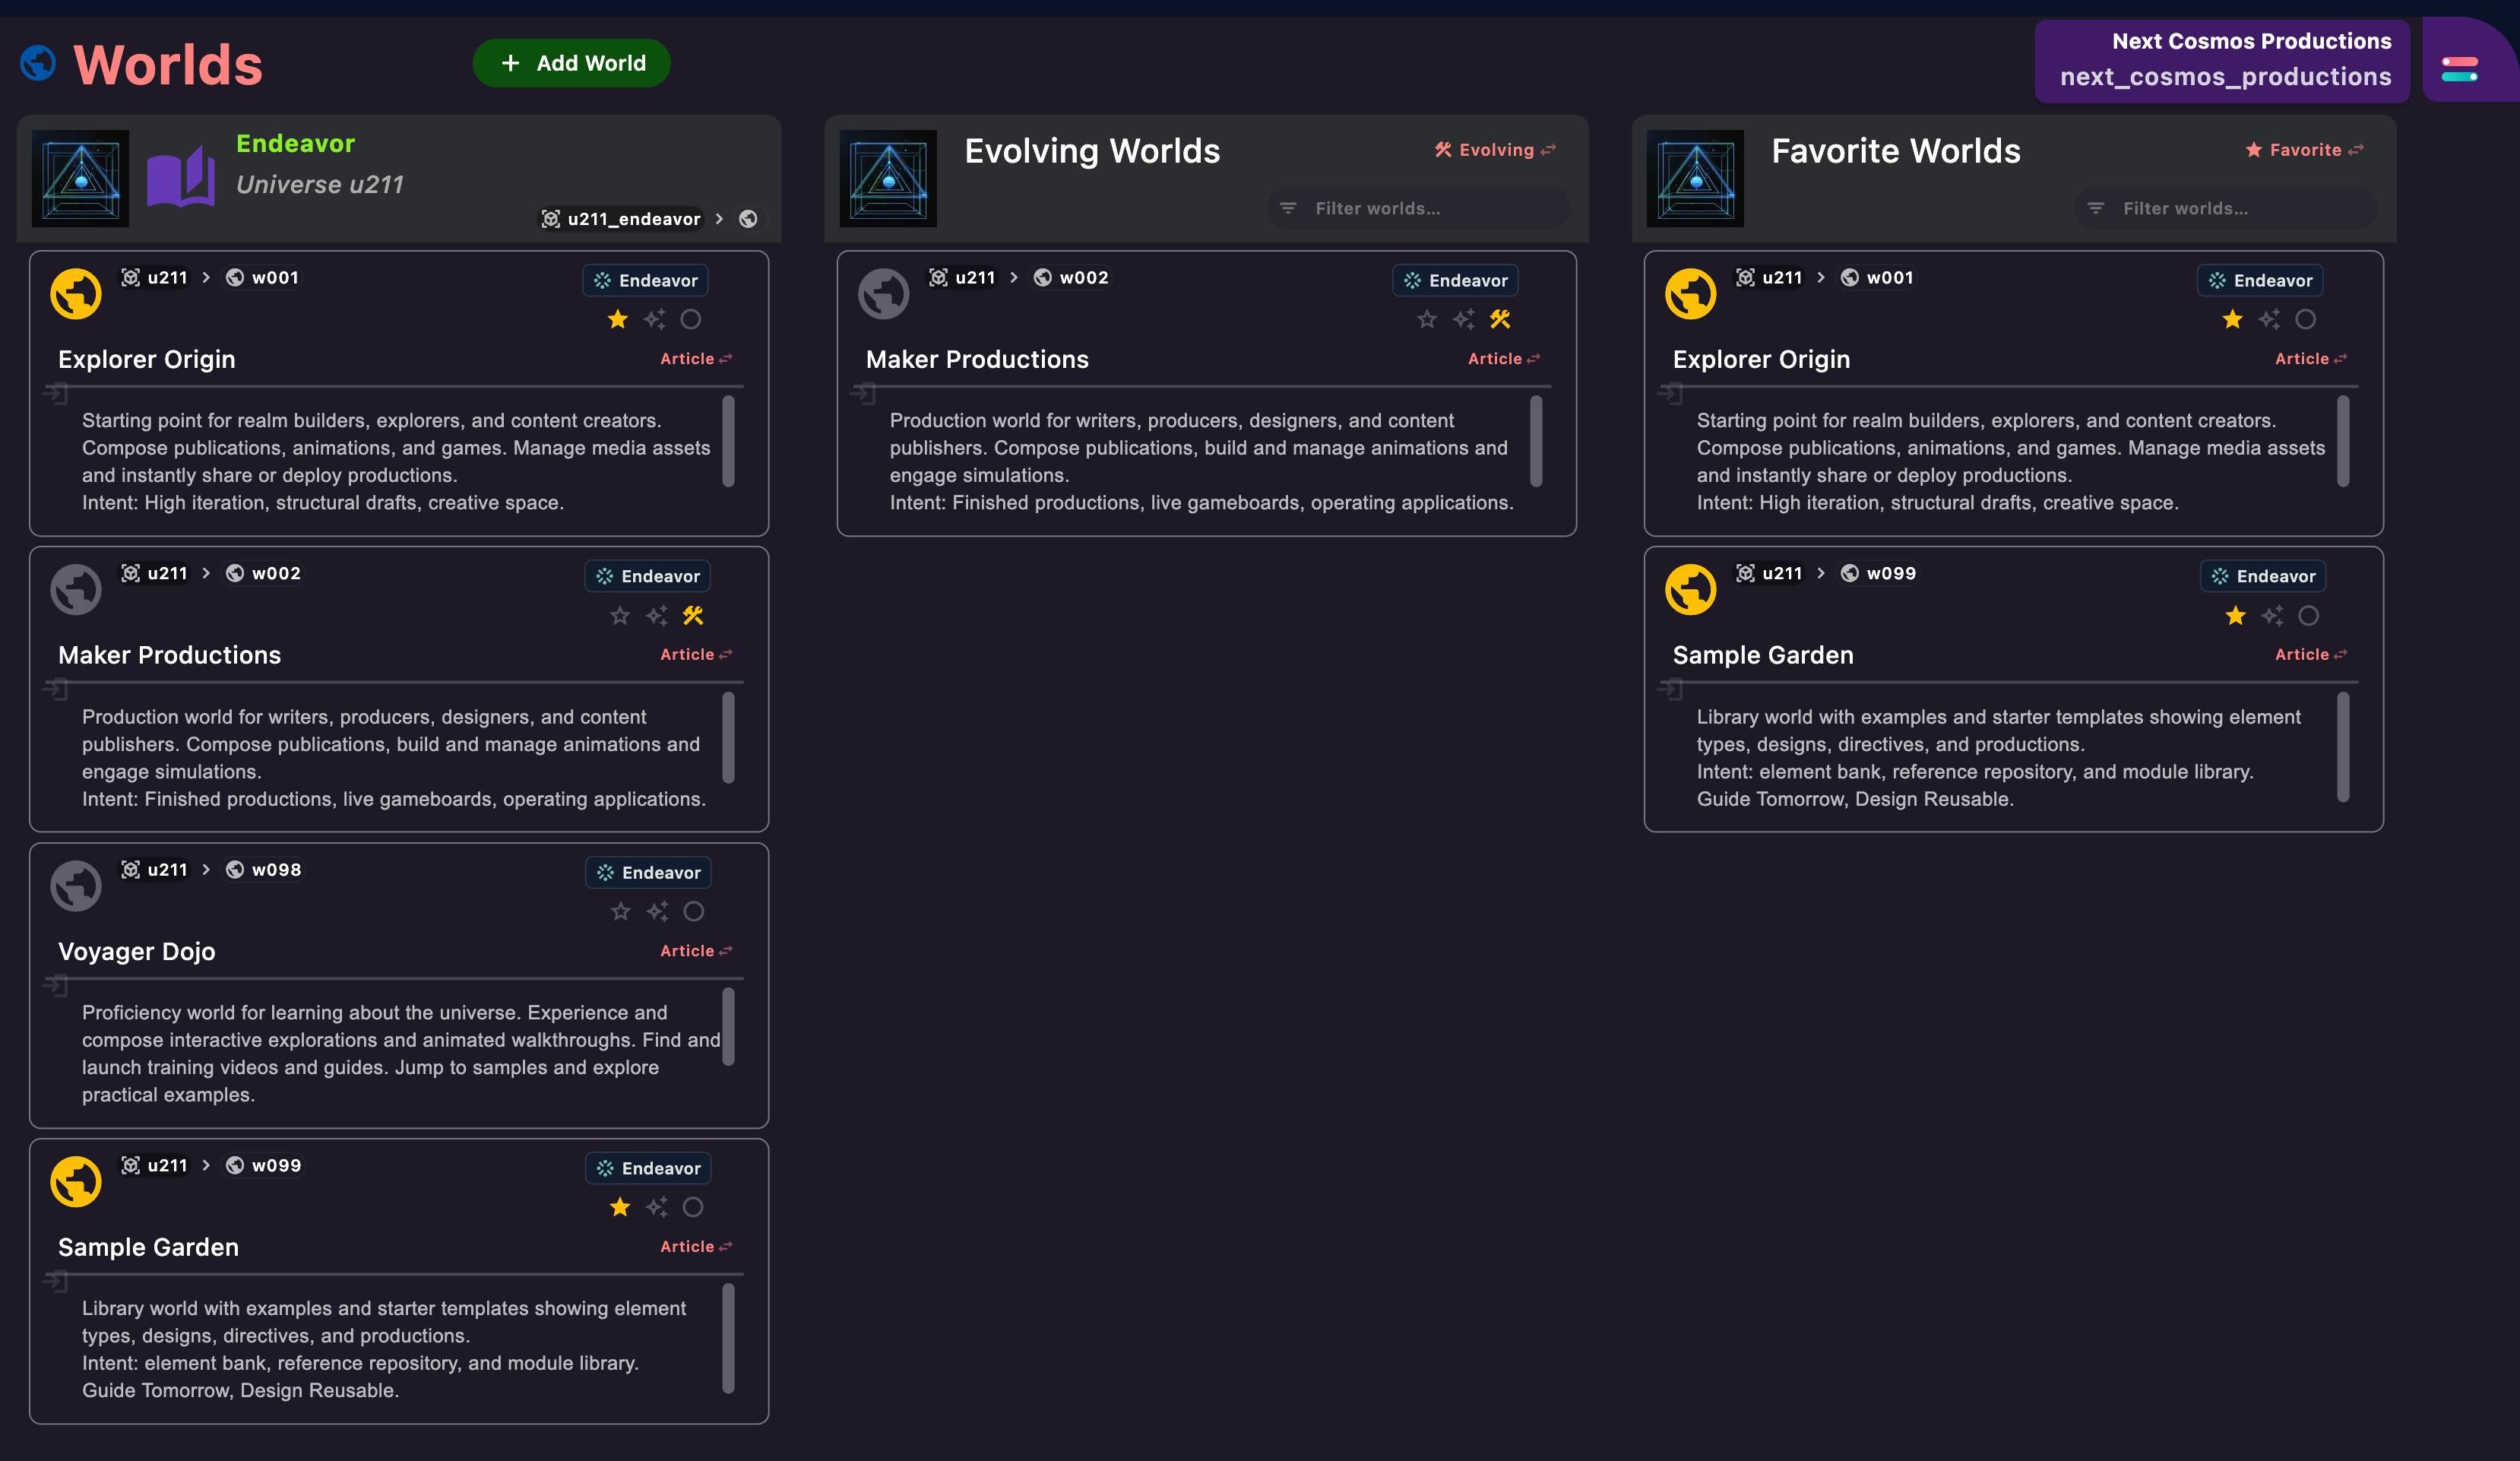Screen dimensions: 2520x1461
Task: Expand the chevron after u211_endeavor
Action: (x=719, y=219)
